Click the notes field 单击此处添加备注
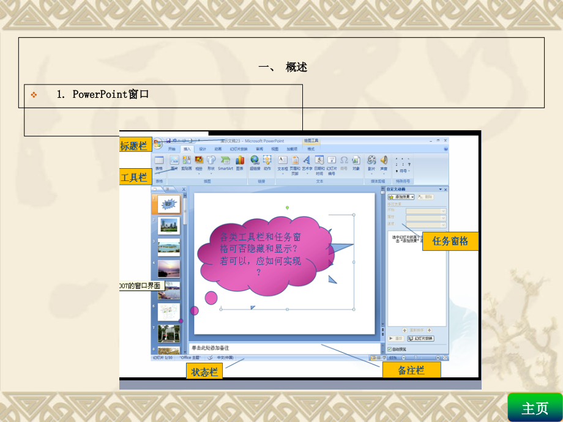This screenshot has width=563, height=422. (x=284, y=348)
